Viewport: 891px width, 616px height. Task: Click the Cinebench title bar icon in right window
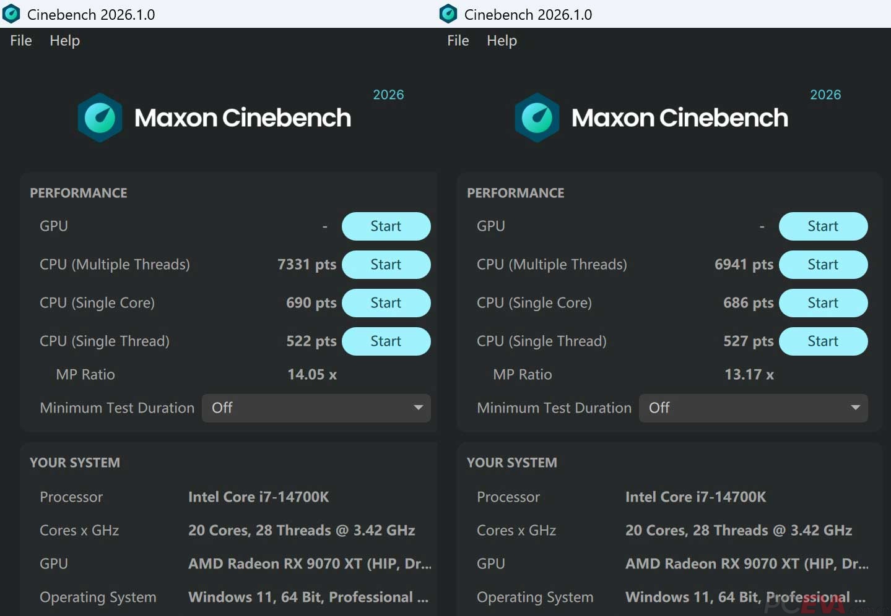(x=448, y=14)
